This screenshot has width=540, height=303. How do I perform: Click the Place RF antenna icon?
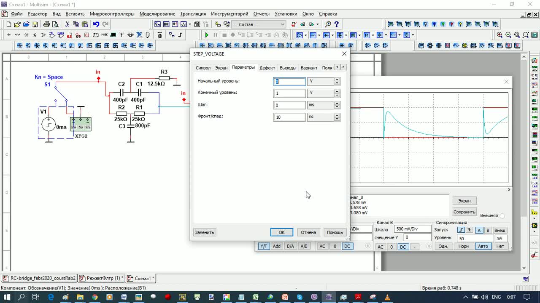click(121, 35)
